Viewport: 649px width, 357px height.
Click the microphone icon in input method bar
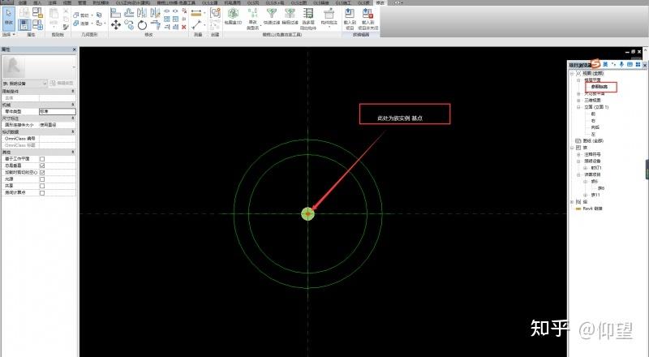coord(621,65)
